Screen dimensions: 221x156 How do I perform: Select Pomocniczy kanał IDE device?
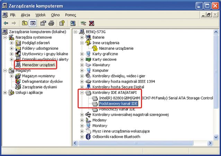(x=117, y=109)
